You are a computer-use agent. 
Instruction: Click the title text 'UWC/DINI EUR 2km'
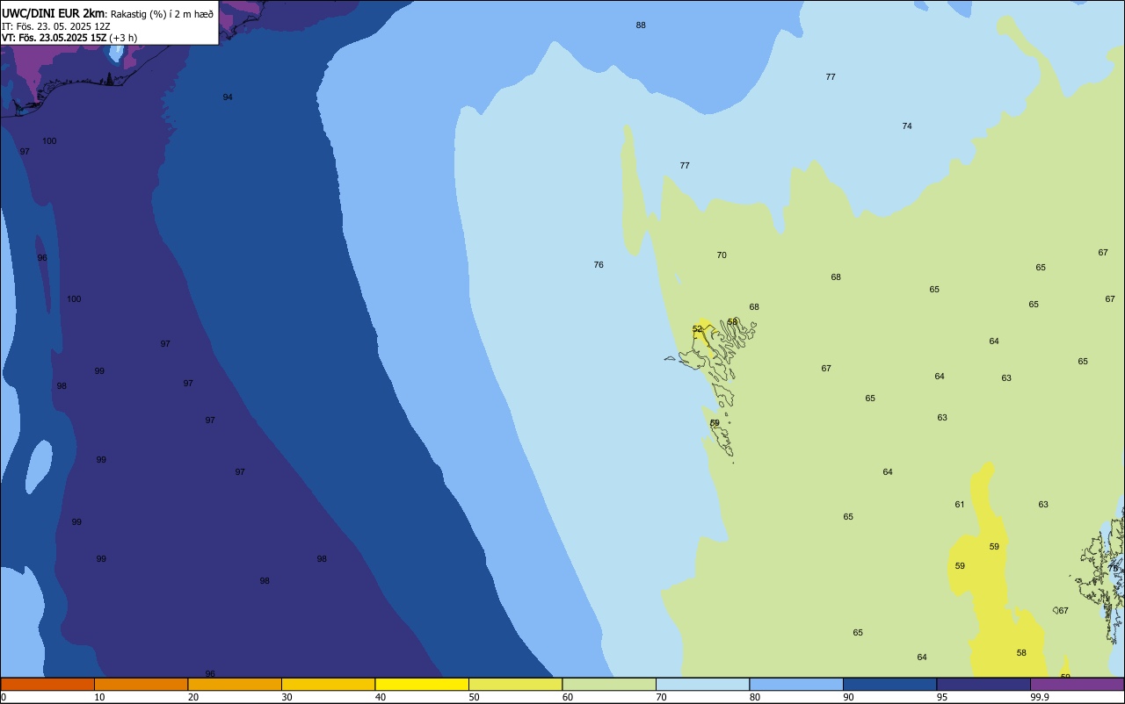tap(54, 13)
